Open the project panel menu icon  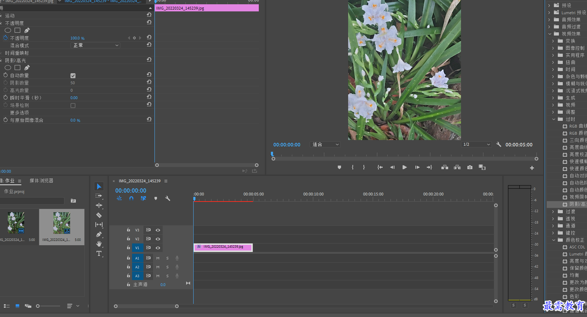20,181
